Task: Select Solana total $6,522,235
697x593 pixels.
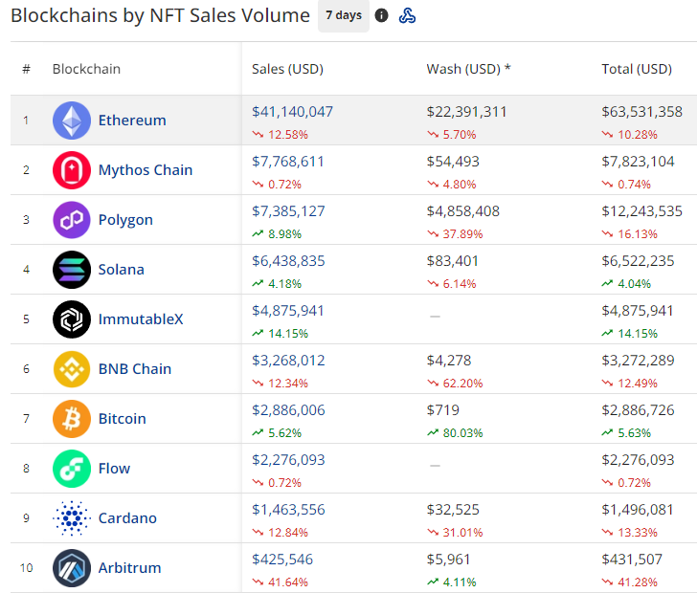Action: click(638, 261)
